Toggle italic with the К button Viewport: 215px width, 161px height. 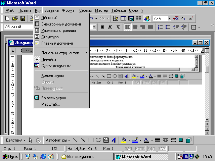(110, 27)
